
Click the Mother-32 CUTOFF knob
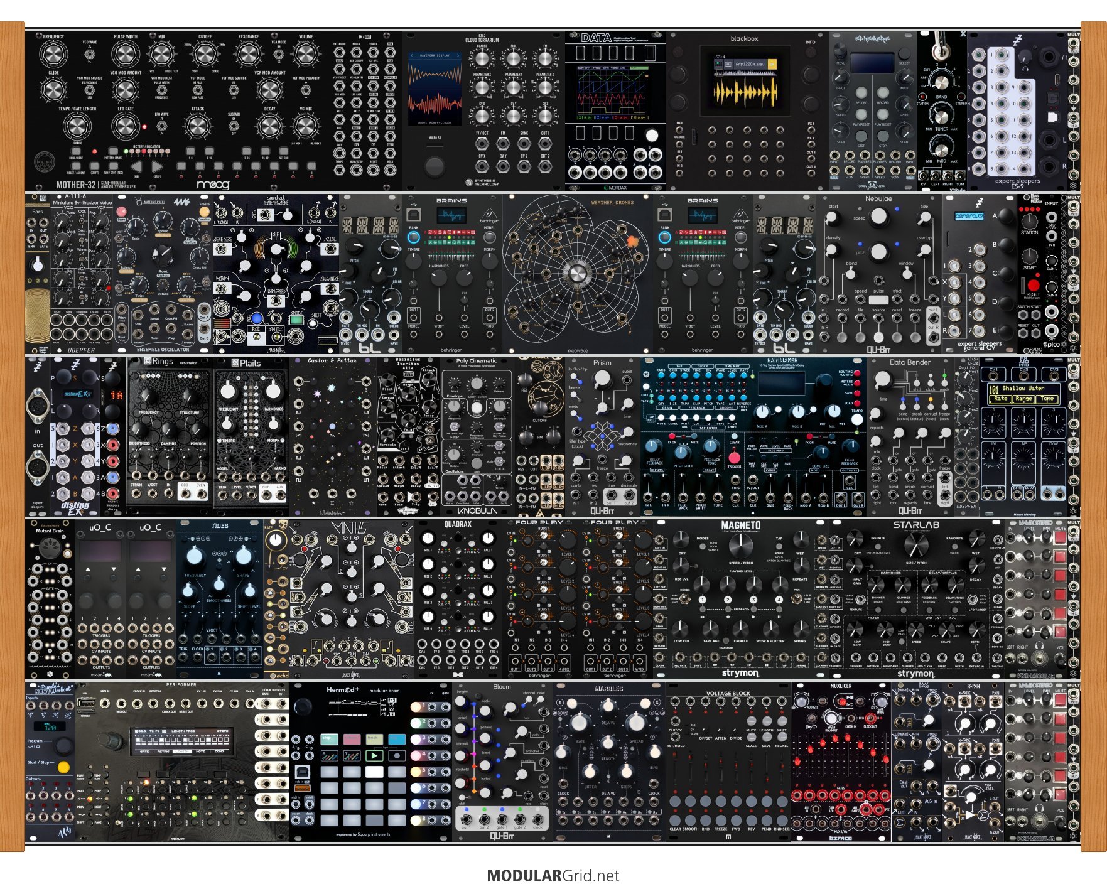pyautogui.click(x=205, y=55)
